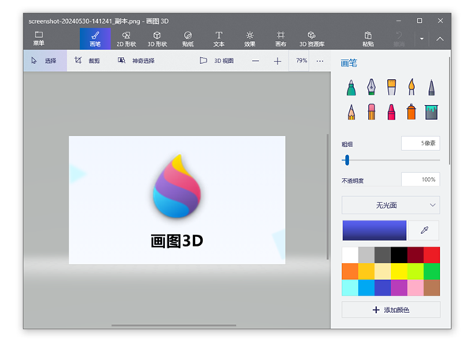Select the pencil tool
474x343 pixels.
[351, 112]
